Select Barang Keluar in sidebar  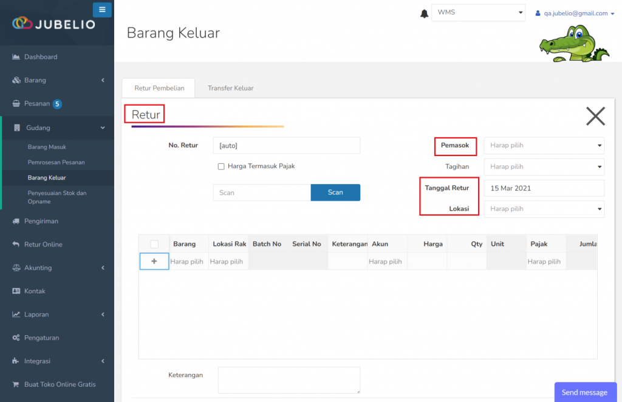tap(47, 177)
